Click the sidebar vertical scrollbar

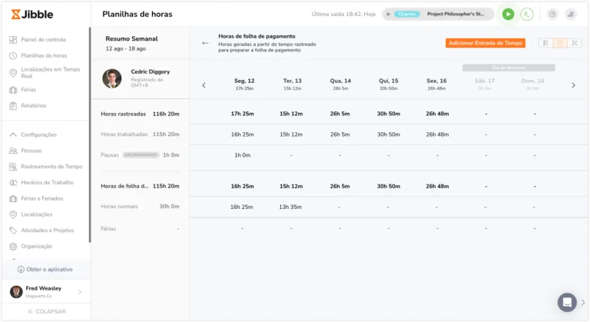(90, 134)
